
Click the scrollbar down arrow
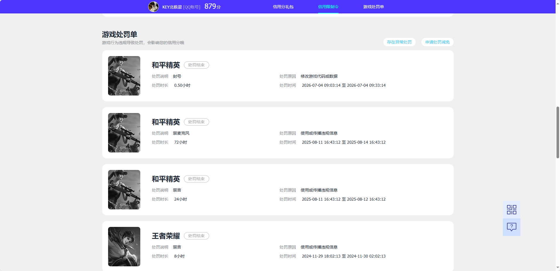pyautogui.click(x=558, y=267)
